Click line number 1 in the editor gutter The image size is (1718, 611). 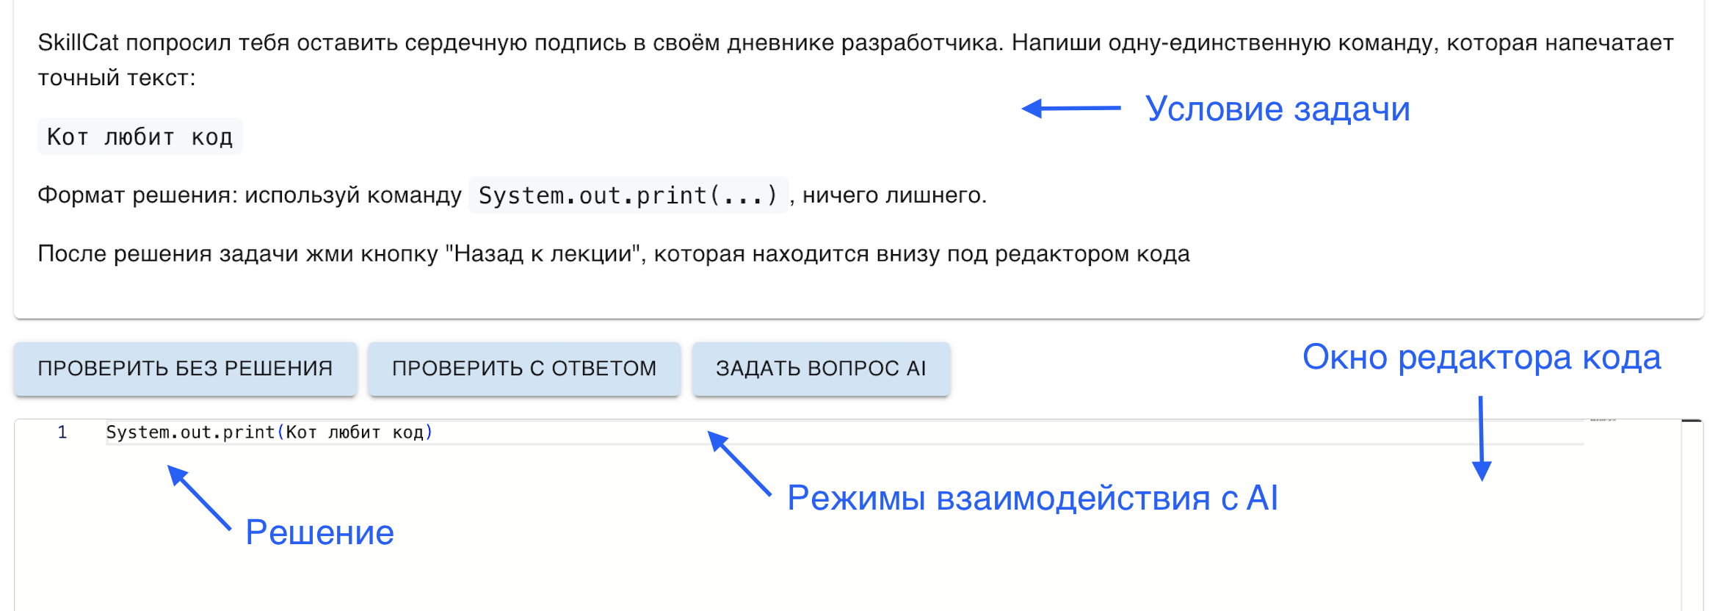pyautogui.click(x=62, y=432)
